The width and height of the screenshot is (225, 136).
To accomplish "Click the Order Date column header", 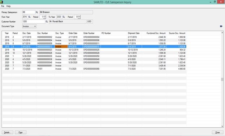I will [x=73, y=33].
